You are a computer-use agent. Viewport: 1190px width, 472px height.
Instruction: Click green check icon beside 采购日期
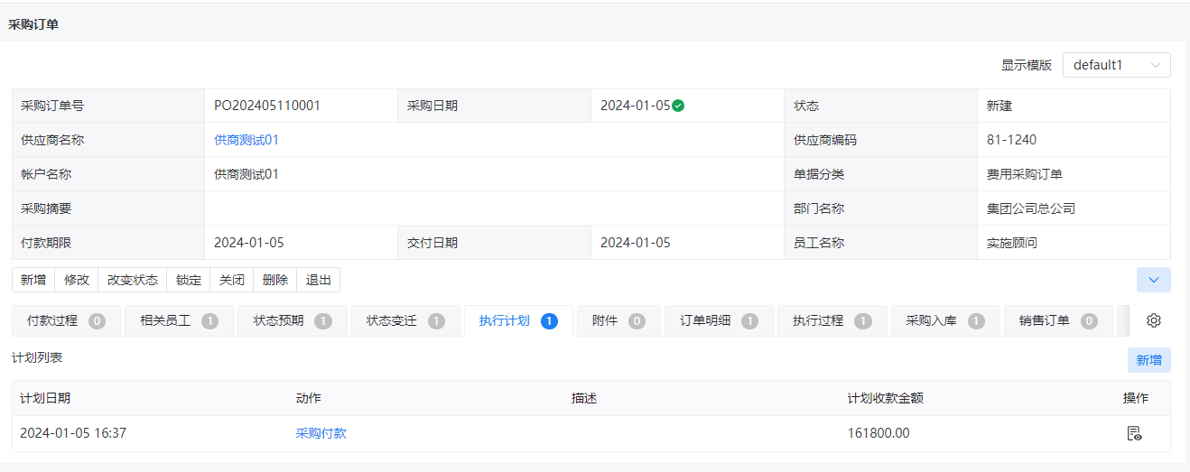(x=678, y=106)
